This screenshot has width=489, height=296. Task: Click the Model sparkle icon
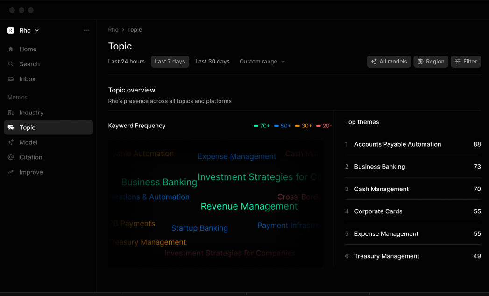(x=11, y=142)
